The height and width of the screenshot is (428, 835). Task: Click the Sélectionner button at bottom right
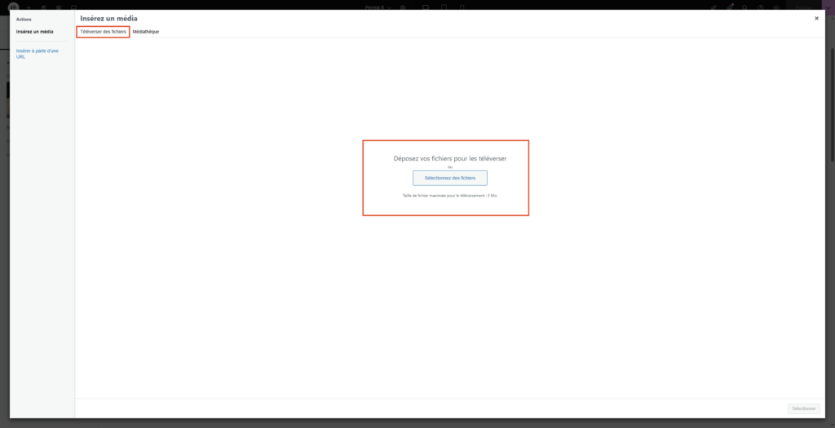803,408
